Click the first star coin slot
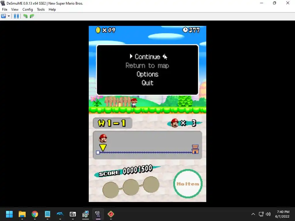 click(x=111, y=190)
